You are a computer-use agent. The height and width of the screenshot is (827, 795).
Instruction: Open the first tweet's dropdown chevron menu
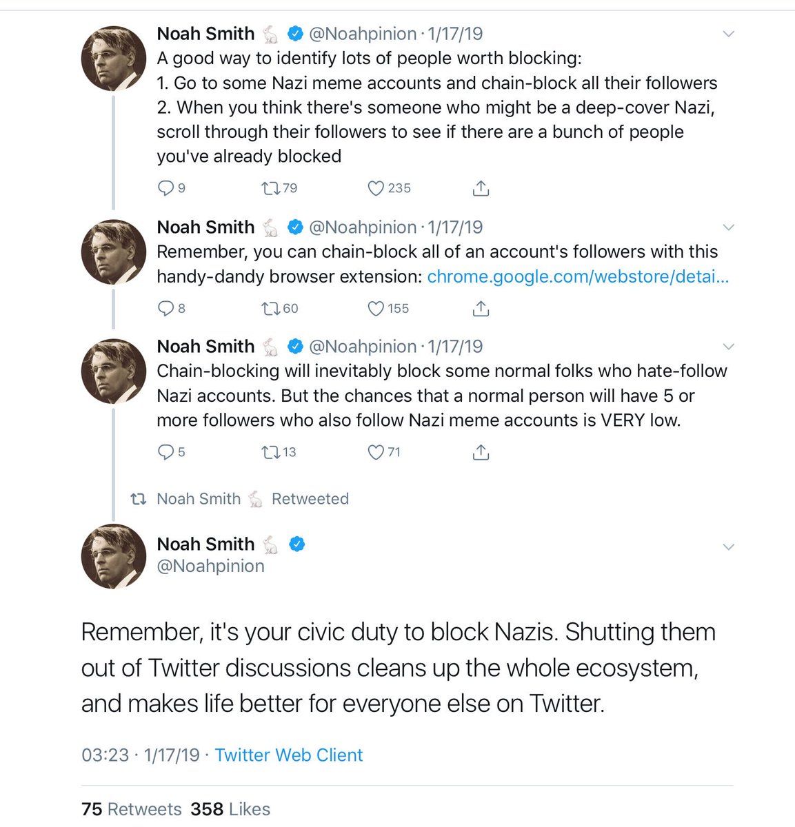728,34
